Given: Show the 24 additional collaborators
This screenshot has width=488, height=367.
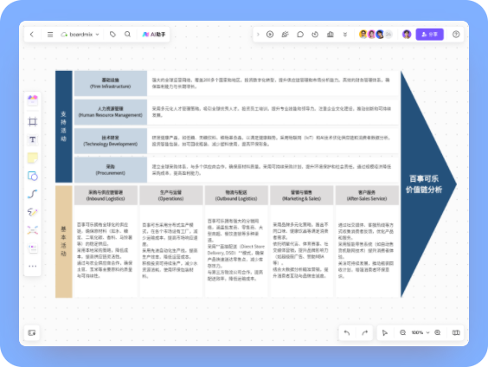Looking at the screenshot, I should 388,35.
